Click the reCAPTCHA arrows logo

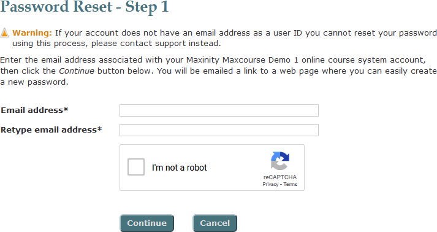(280, 161)
